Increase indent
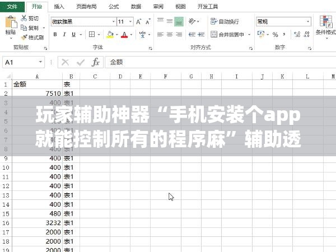The width and height of the screenshot is (336, 252). coord(201,34)
